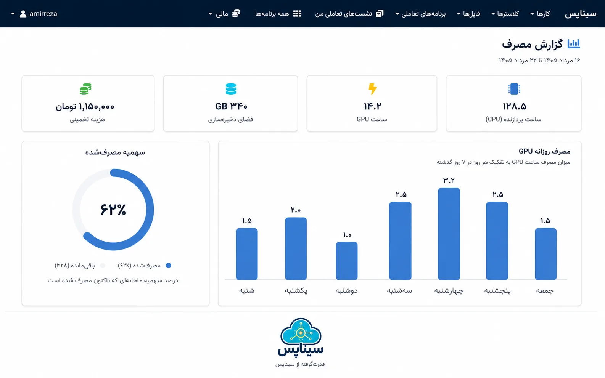
Task: Click the ۳۴۰ GB storage value
Action: click(x=231, y=106)
